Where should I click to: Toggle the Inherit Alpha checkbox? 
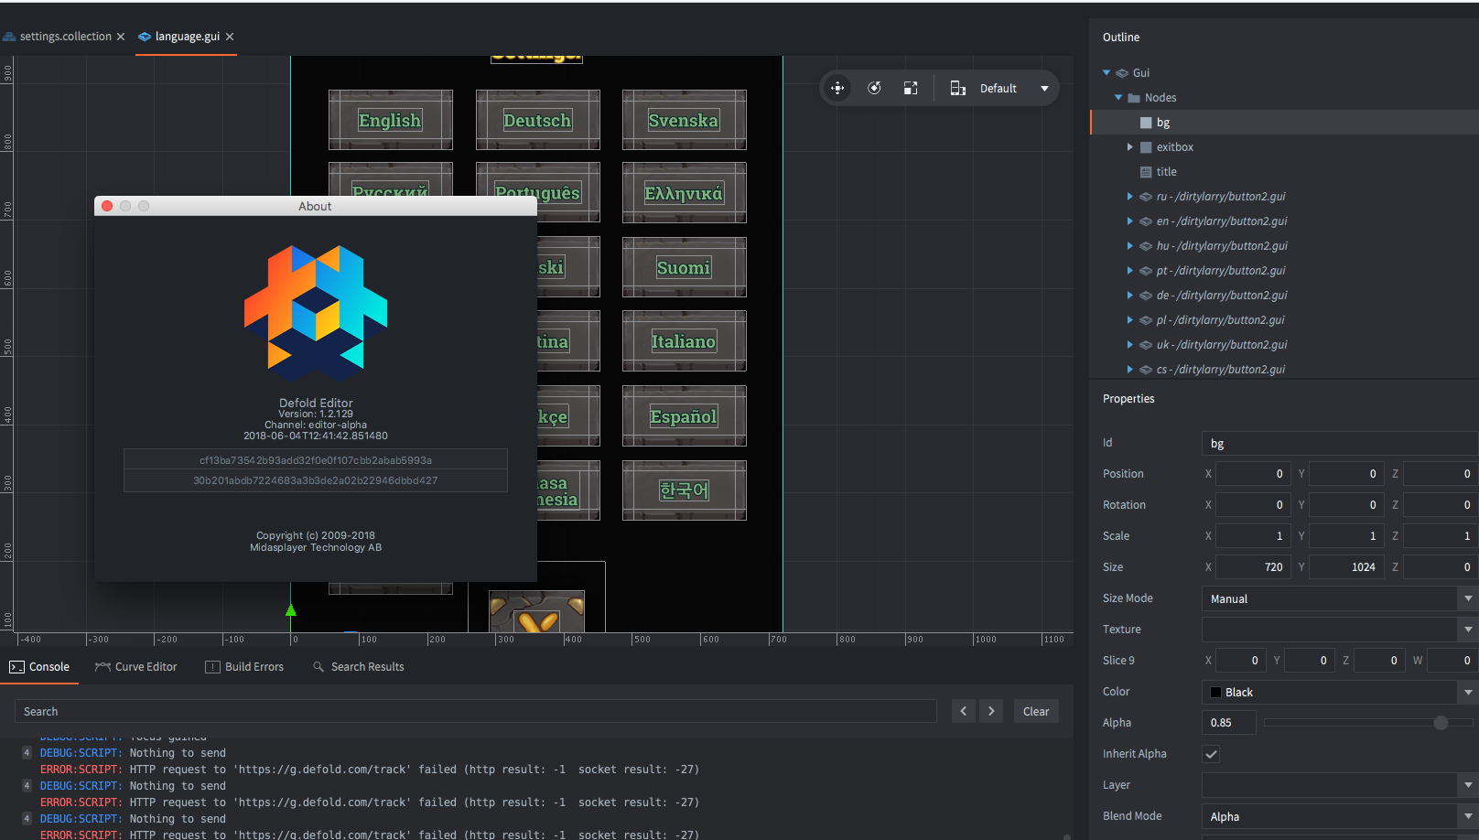[1211, 753]
